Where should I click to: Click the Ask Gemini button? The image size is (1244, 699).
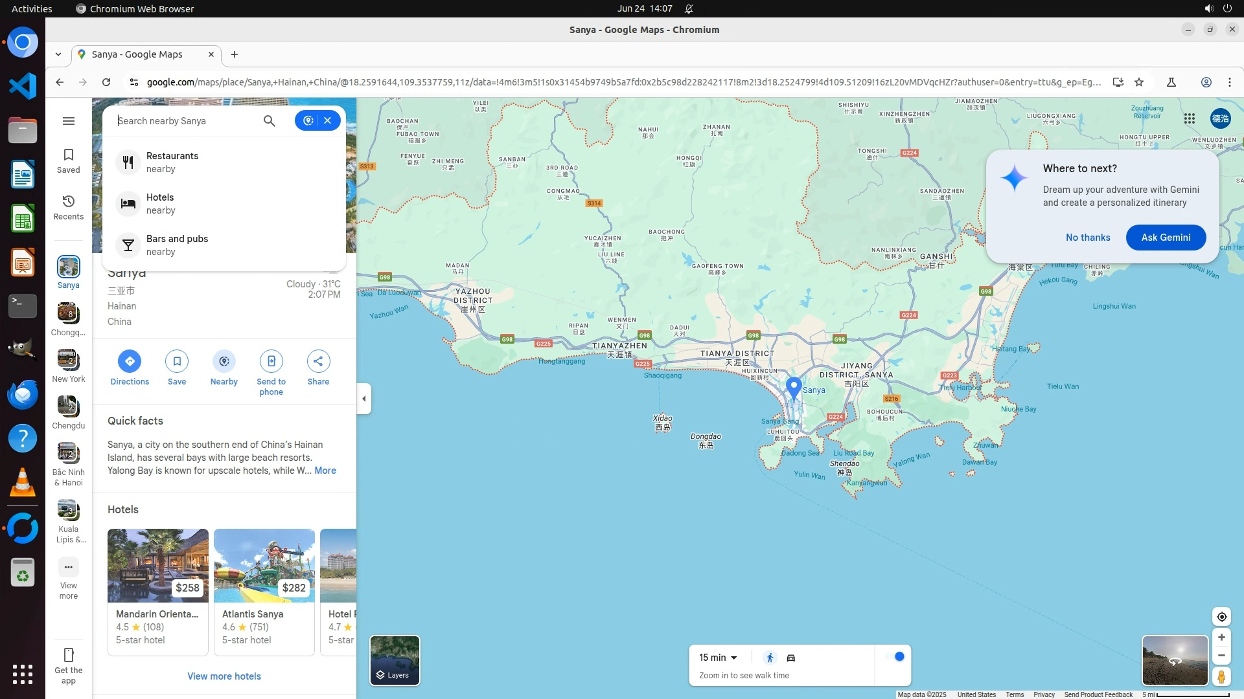[x=1165, y=238]
